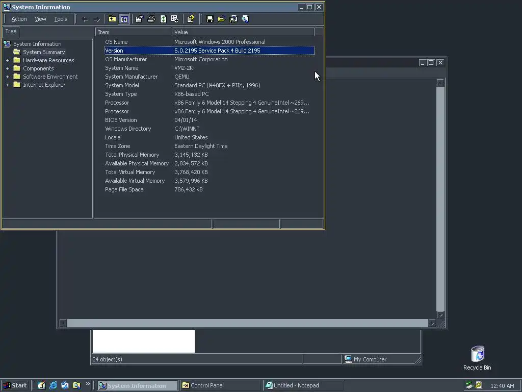
Task: Select the Total Virtual Memory row
Action: 210,172
